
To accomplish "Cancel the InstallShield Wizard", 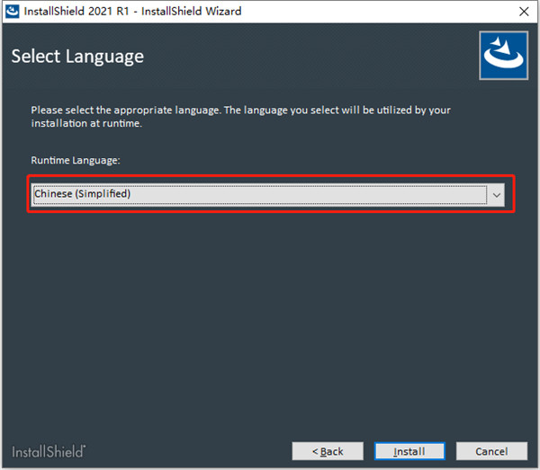I will point(491,451).
